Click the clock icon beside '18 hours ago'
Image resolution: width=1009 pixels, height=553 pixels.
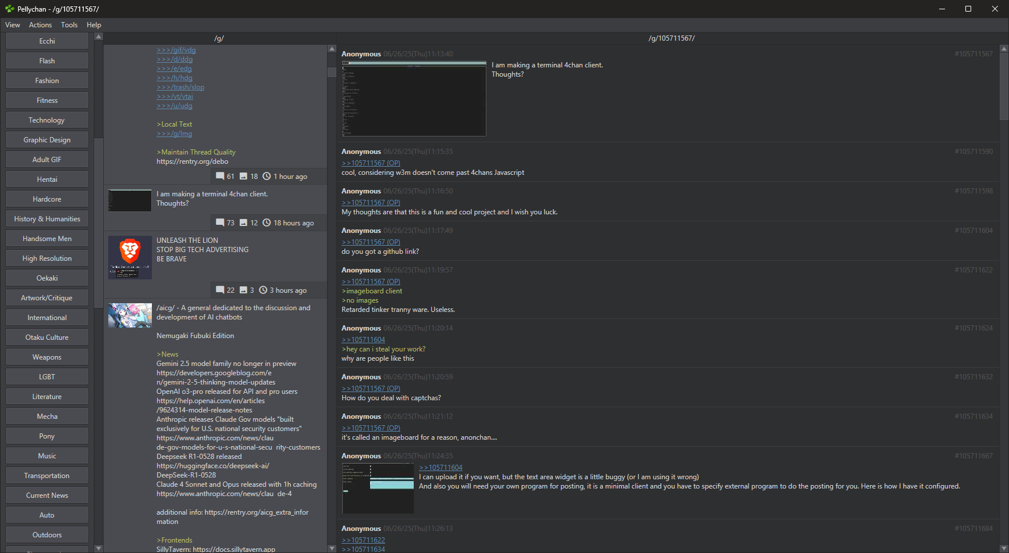click(x=267, y=222)
